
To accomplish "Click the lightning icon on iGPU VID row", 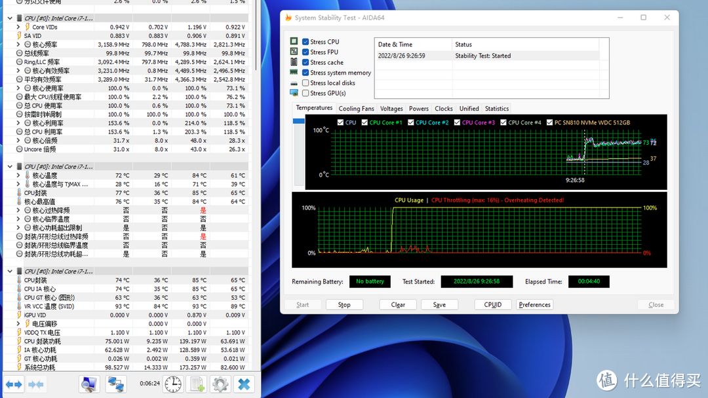I will pyautogui.click(x=19, y=315).
